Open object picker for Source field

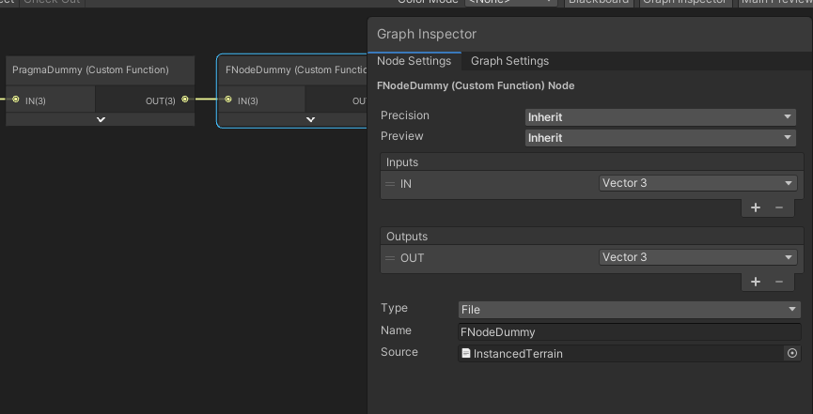pos(792,354)
